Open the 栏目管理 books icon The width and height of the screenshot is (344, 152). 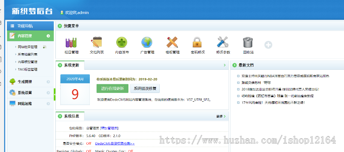tap(71, 42)
